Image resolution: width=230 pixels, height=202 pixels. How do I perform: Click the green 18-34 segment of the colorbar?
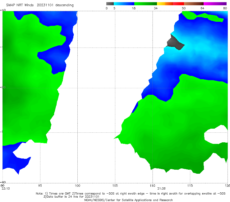click(145, 4)
